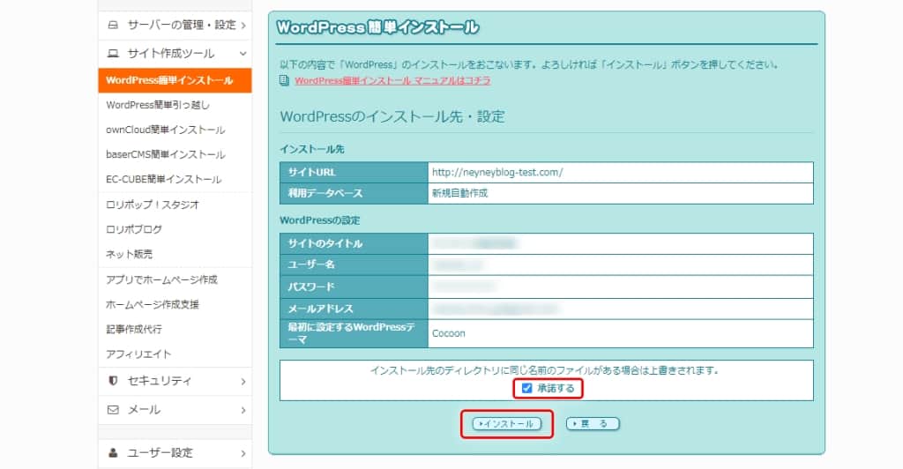This screenshot has width=903, height=469.
Task: Click the document icon before the manual link
Action: (x=284, y=80)
